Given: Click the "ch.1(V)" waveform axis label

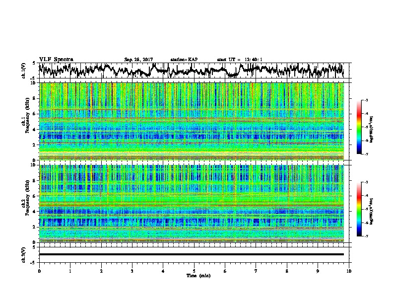Looking at the screenshot, I should click(23, 71).
